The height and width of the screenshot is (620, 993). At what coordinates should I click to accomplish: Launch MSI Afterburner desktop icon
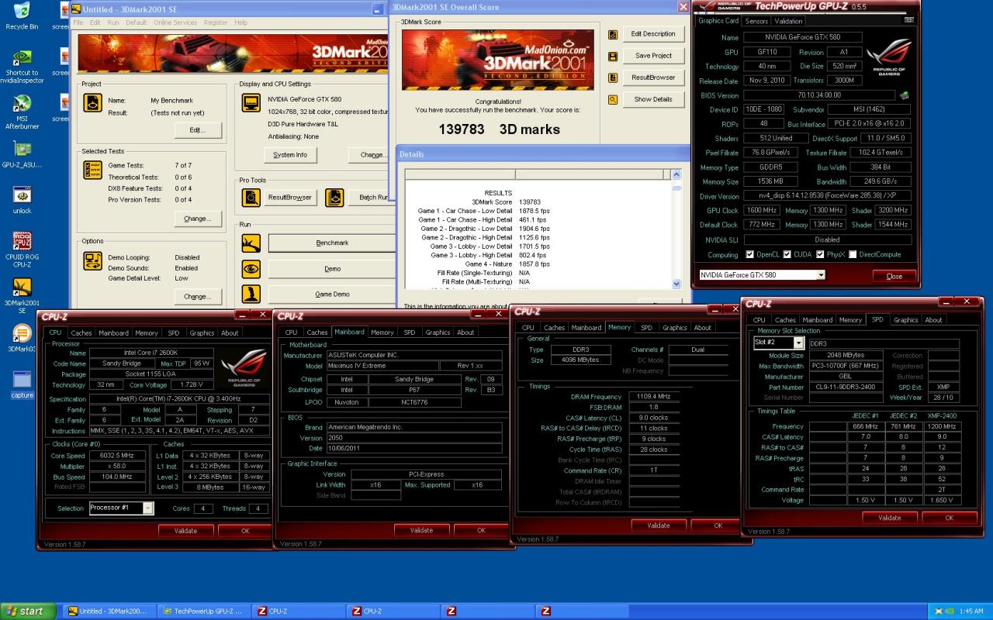click(22, 104)
